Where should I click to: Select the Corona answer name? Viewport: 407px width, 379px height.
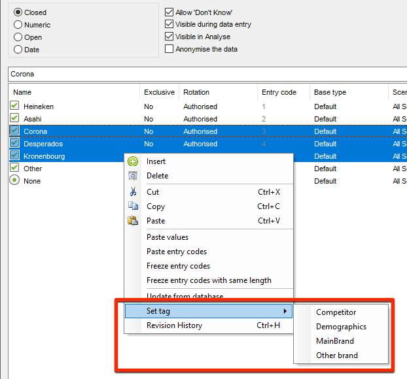[35, 131]
